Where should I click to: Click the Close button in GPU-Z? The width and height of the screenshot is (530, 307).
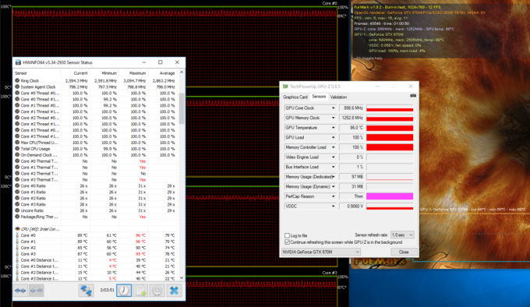404,252
